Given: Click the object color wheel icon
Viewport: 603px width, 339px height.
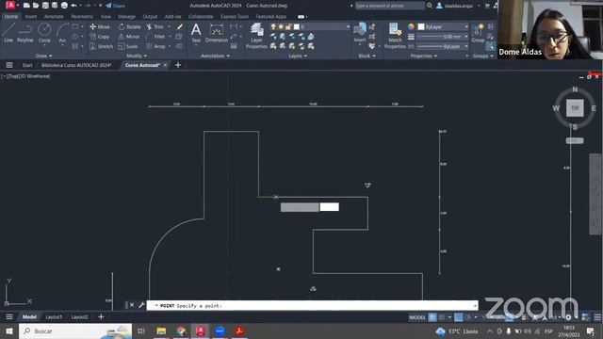Looking at the screenshot, I should [x=411, y=26].
